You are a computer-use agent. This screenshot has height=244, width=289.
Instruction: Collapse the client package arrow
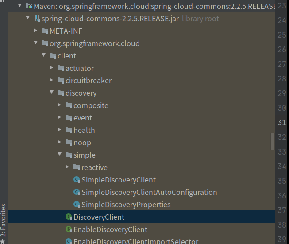click(44, 55)
